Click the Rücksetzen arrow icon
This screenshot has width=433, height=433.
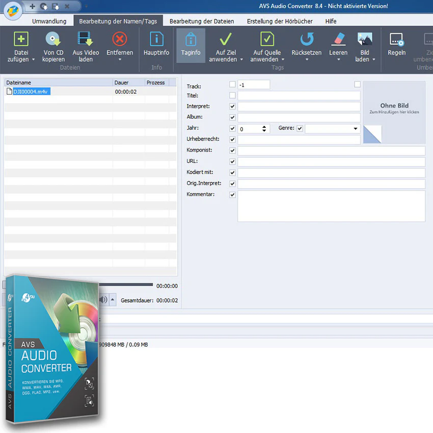pyautogui.click(x=307, y=39)
